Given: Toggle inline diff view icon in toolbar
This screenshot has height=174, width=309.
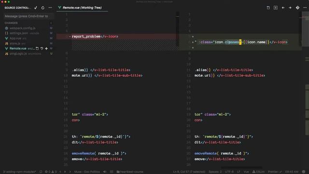Looking at the screenshot, I should click(276, 8).
